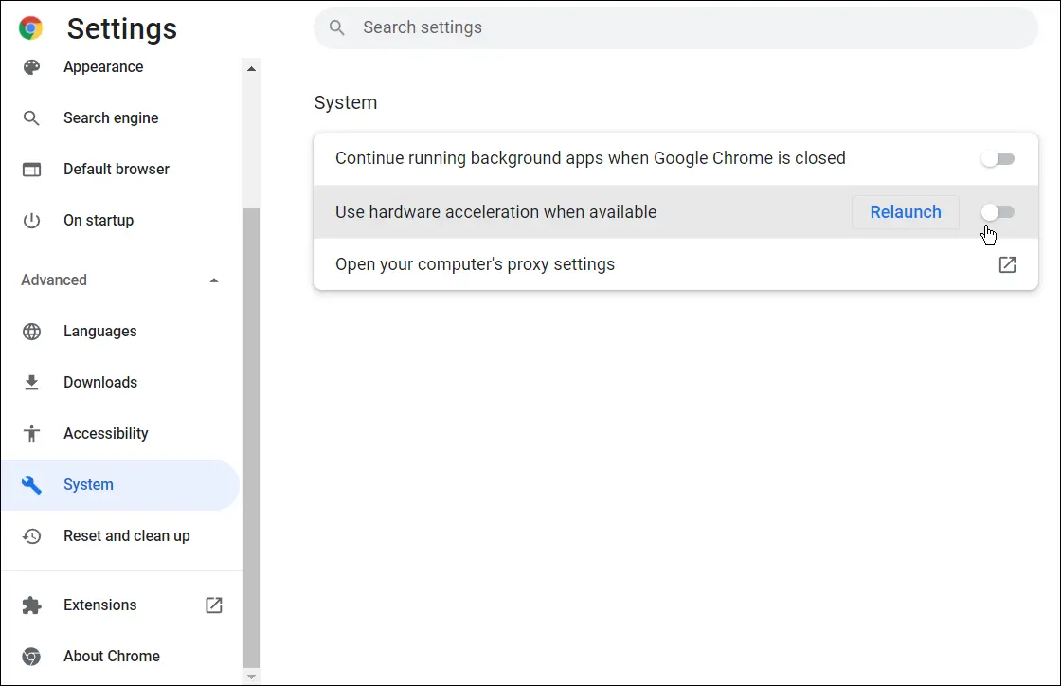Click the Appearance palette icon
This screenshot has width=1061, height=686.
[x=31, y=67]
